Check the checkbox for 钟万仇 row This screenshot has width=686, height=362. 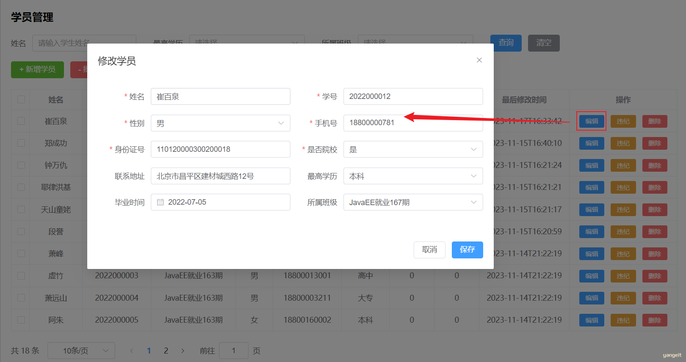click(21, 165)
